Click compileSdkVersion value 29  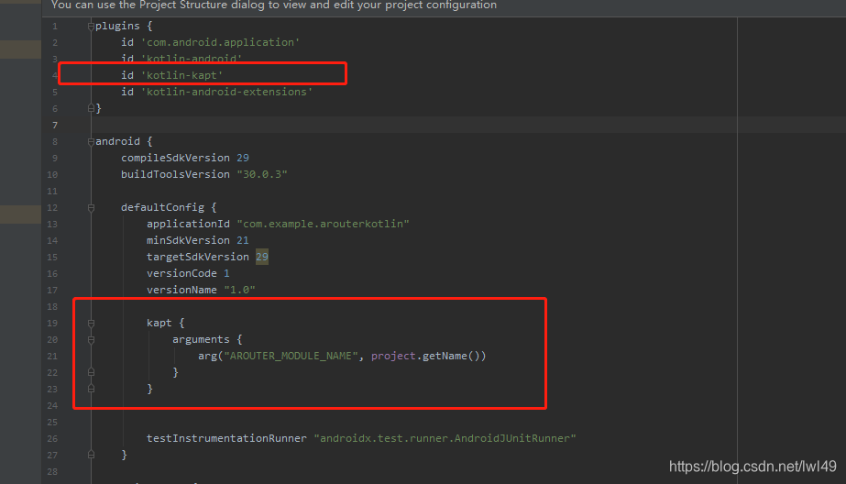point(243,158)
